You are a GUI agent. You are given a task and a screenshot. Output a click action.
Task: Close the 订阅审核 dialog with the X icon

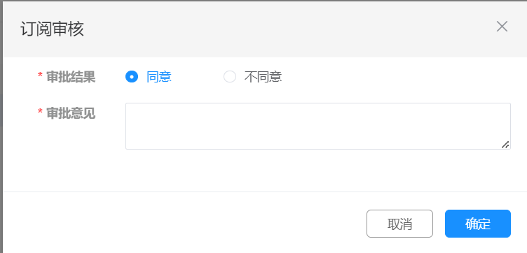pos(502,27)
